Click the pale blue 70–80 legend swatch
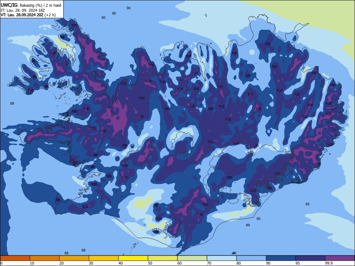Image resolution: width=355 pixels, height=266 pixels. pyautogui.click(x=222, y=258)
